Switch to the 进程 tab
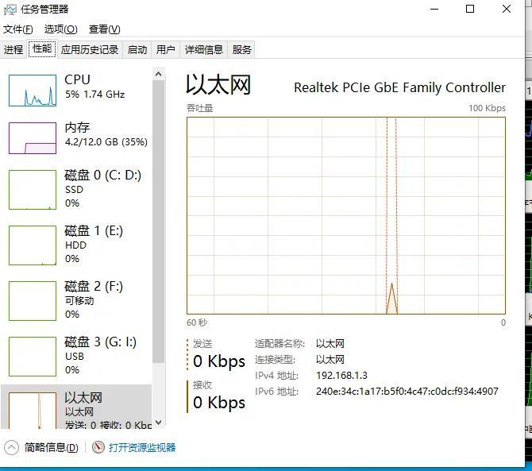The width and height of the screenshot is (532, 471). 13,50
